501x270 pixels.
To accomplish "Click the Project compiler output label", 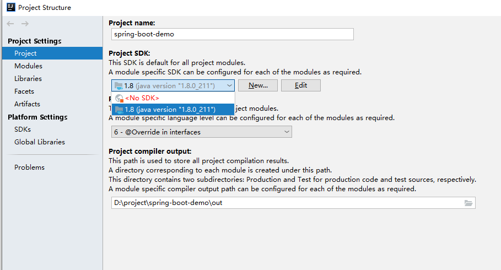I will coord(150,151).
